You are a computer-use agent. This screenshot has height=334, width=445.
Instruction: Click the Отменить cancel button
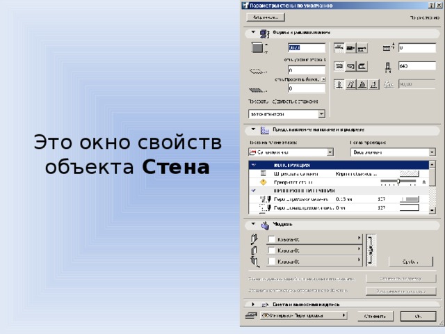[375, 316]
